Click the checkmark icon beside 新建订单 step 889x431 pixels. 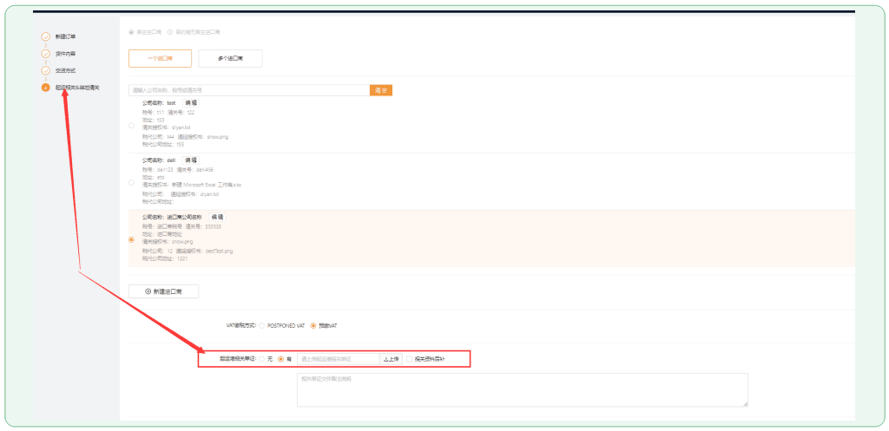[45, 37]
